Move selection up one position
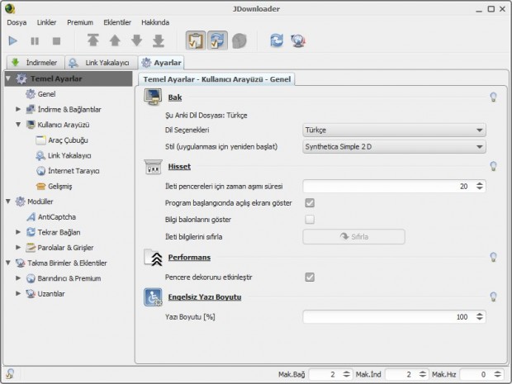This screenshot has height=384, width=512. (115, 40)
